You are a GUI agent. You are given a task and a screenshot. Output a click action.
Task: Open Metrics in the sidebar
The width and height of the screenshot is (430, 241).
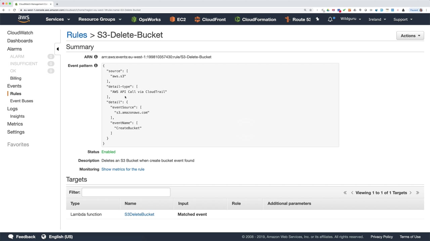click(x=15, y=124)
